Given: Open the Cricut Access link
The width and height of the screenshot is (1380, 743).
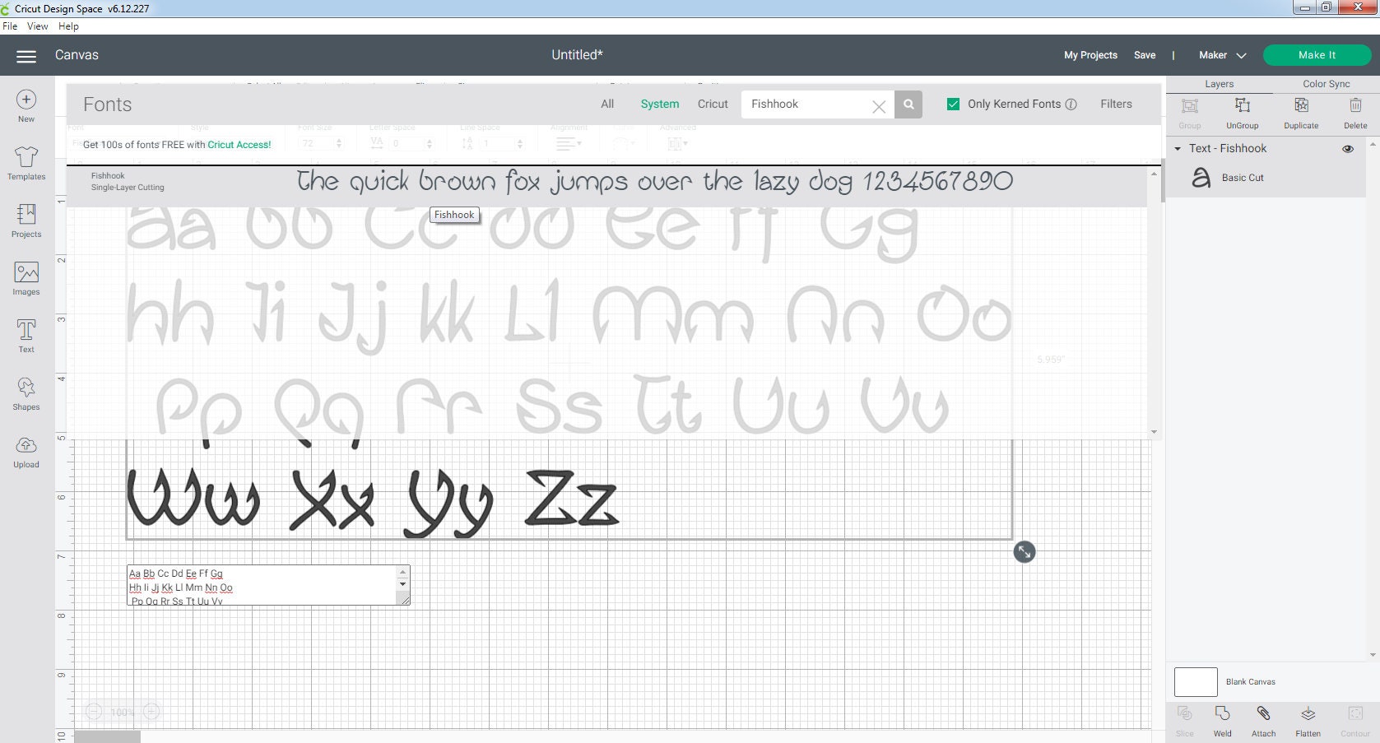Looking at the screenshot, I should pos(239,144).
